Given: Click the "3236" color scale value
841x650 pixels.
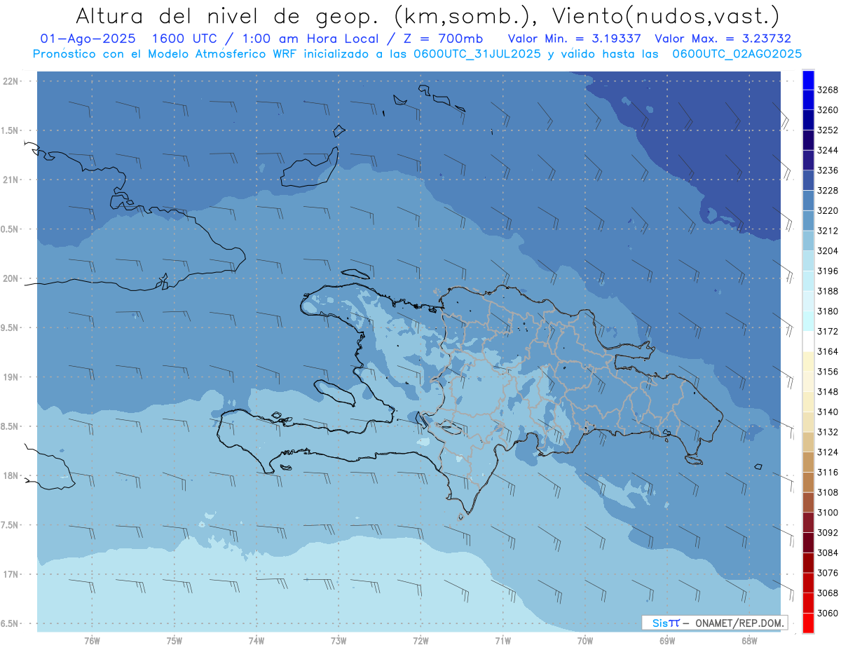Looking at the screenshot, I should 828,170.
